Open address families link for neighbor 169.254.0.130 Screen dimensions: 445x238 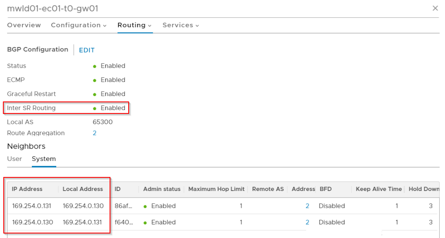[x=307, y=222]
